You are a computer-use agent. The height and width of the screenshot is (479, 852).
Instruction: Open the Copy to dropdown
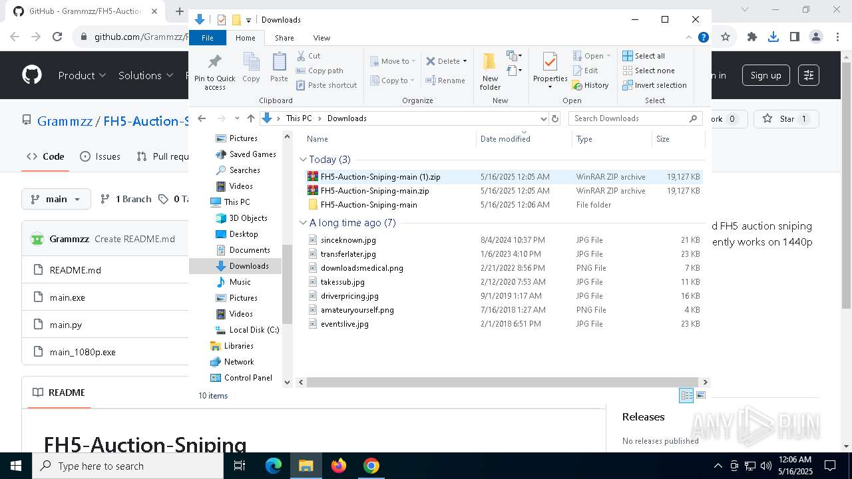[392, 80]
